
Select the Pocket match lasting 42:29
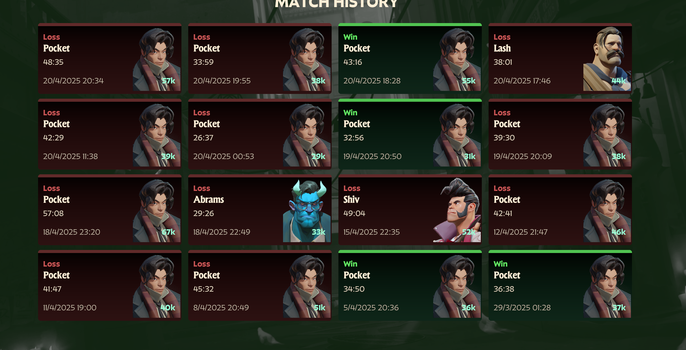[110, 134]
